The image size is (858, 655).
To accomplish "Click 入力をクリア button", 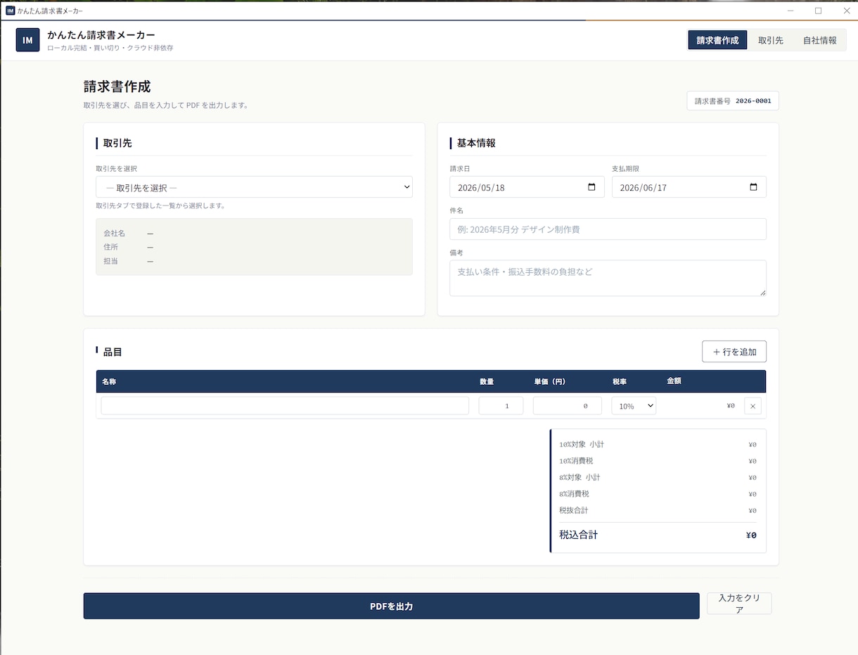I will click(739, 604).
